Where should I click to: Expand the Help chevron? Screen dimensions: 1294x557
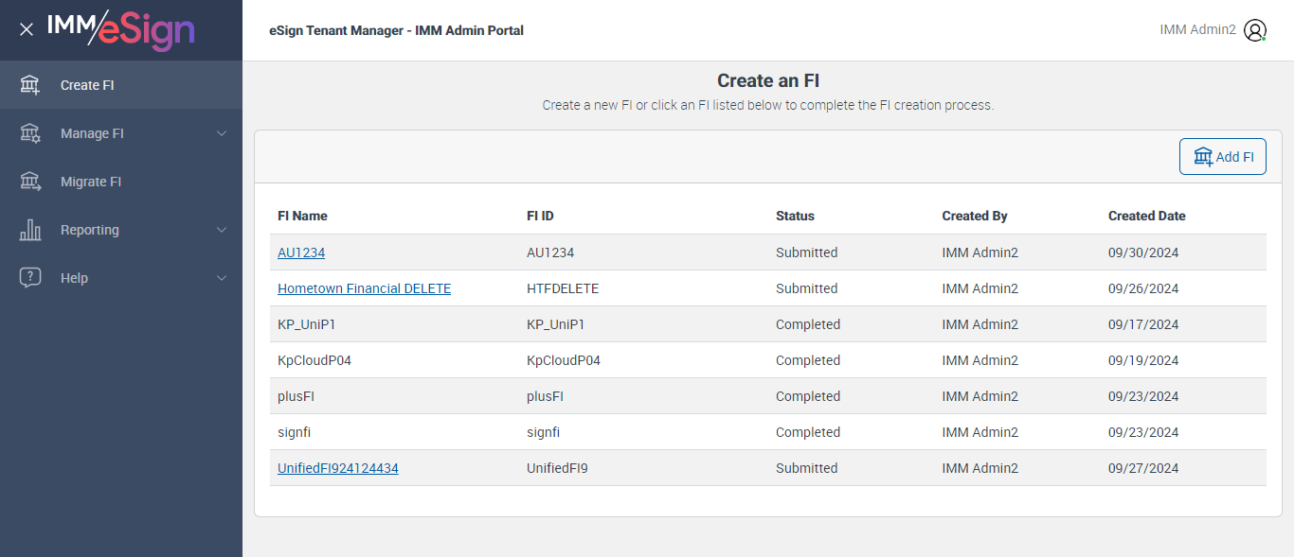click(222, 278)
